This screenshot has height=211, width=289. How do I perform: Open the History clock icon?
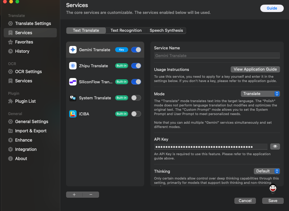[10, 51]
